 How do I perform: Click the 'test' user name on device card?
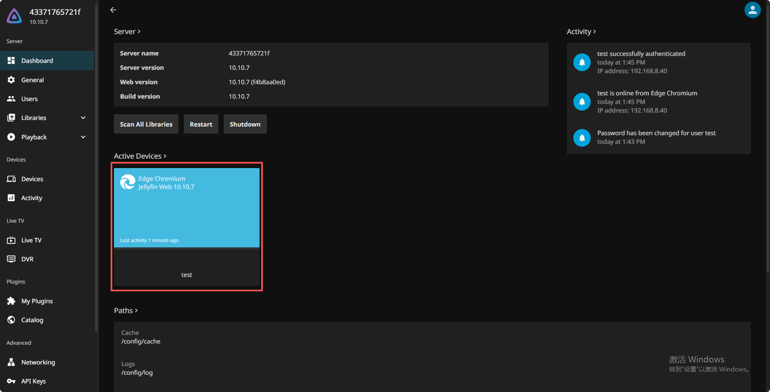[x=187, y=275]
